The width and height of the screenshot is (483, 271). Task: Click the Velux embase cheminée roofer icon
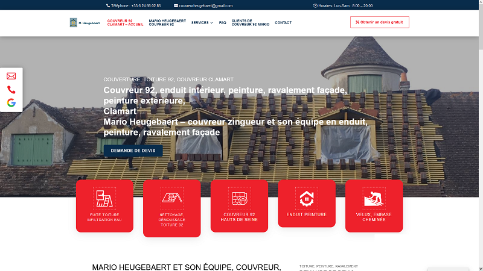tap(374, 199)
